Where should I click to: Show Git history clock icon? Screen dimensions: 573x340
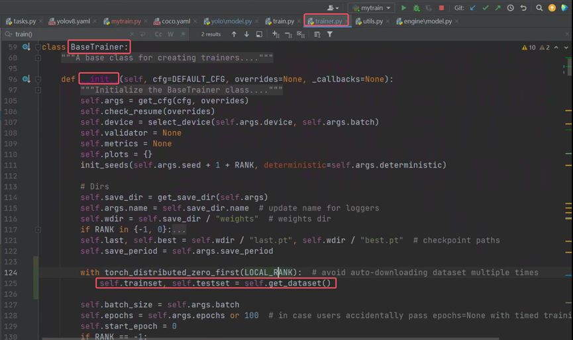point(511,8)
